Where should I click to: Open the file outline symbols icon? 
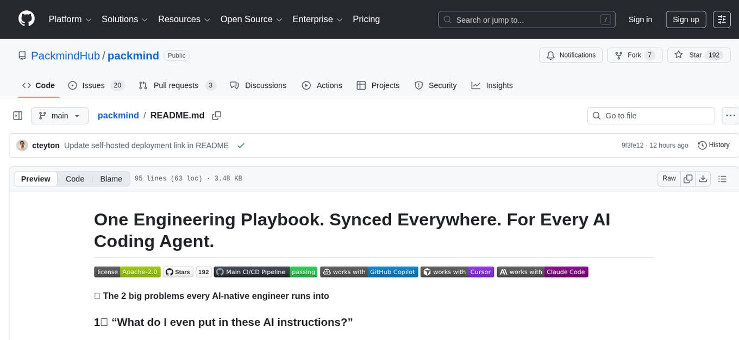tap(721, 178)
